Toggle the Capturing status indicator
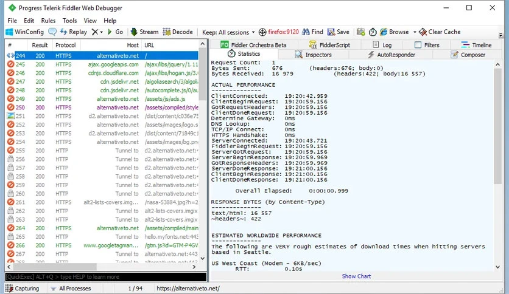The image size is (509, 294). point(22,288)
